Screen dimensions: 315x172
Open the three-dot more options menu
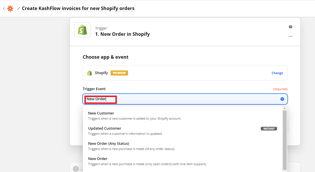291,36
